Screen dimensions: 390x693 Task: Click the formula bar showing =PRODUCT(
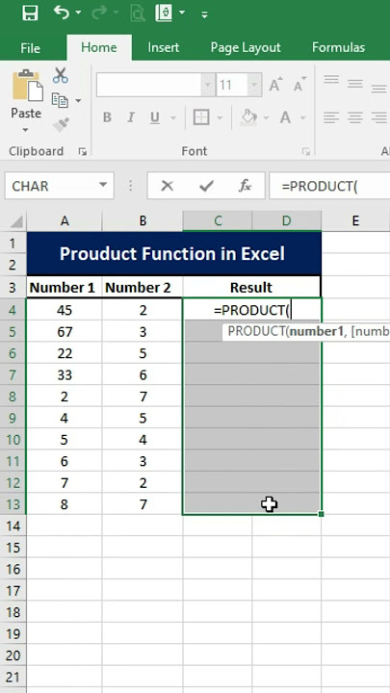(329, 186)
